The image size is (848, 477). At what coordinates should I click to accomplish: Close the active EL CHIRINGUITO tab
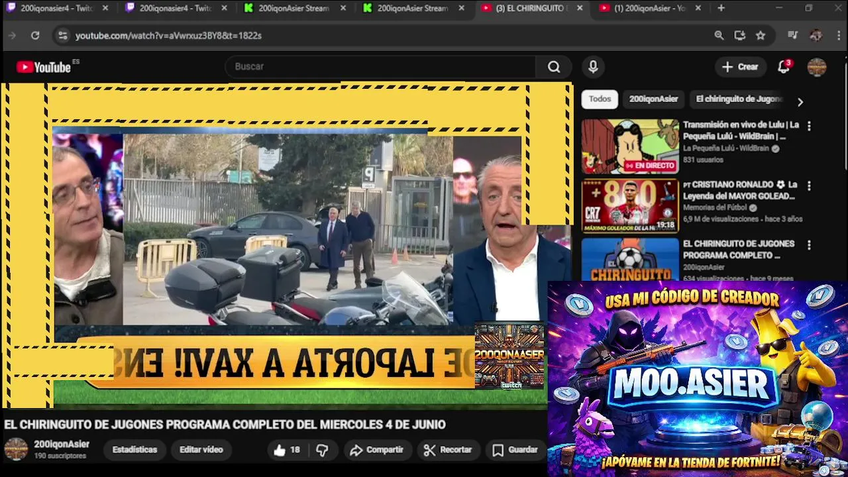(x=580, y=8)
